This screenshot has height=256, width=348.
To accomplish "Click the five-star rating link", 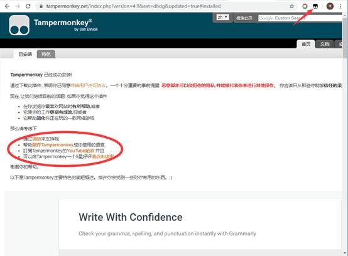I will tap(103, 156).
